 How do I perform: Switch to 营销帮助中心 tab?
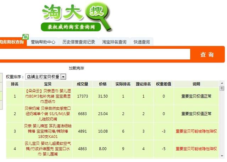click(43, 42)
